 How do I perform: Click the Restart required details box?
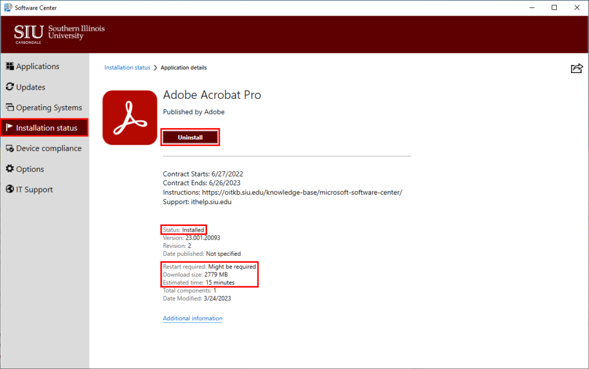(209, 274)
